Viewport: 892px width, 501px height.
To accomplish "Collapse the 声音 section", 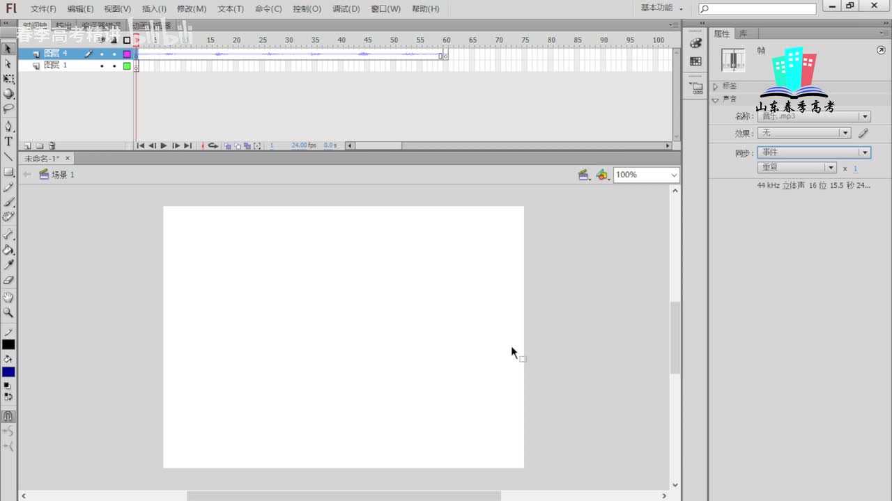I will (x=716, y=100).
